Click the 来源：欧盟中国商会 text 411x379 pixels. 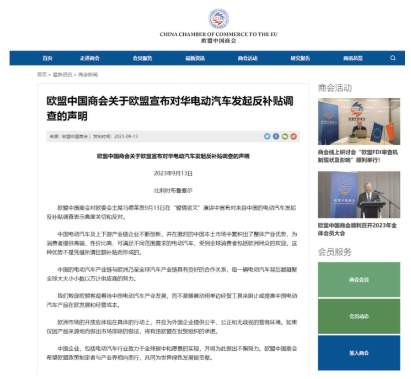(68, 136)
